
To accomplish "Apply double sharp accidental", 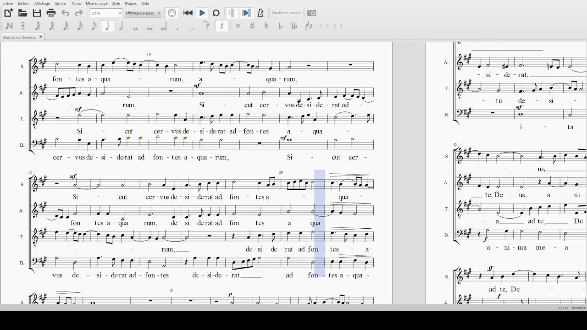I will click(x=238, y=26).
